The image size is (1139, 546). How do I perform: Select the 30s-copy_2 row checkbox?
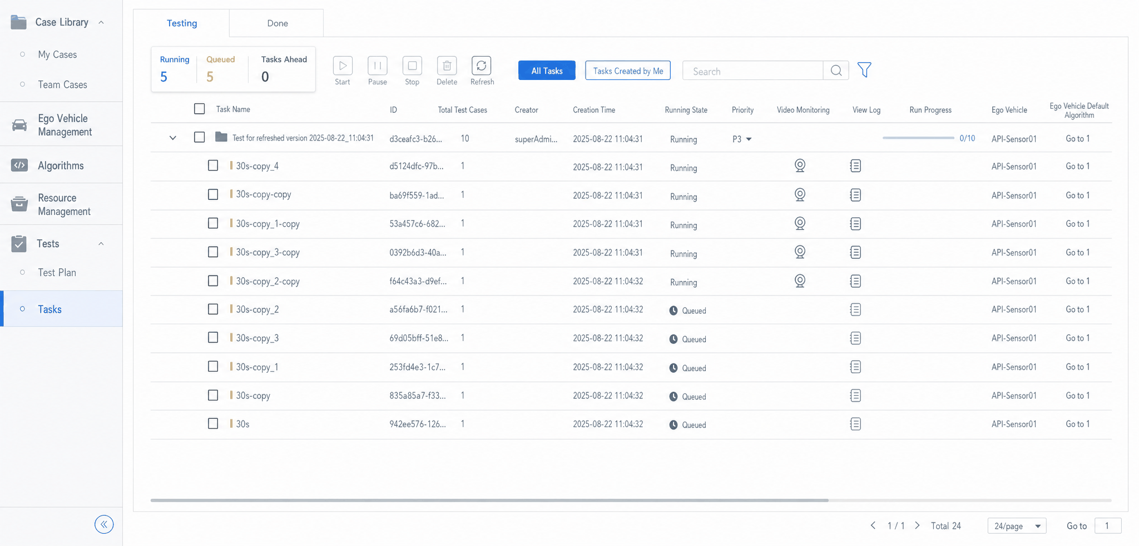pos(213,309)
